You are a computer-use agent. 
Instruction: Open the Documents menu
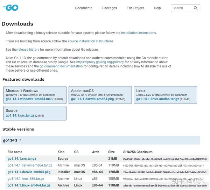(84, 8)
